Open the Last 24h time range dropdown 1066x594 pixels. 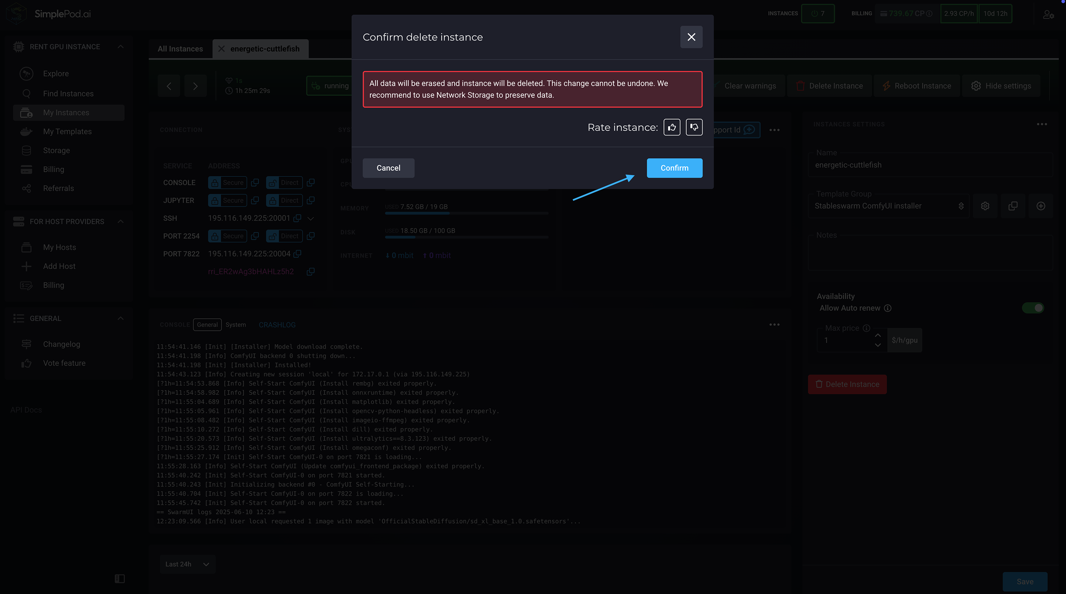[187, 564]
